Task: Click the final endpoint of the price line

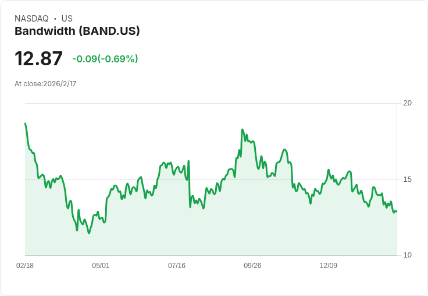Action: pos(397,211)
